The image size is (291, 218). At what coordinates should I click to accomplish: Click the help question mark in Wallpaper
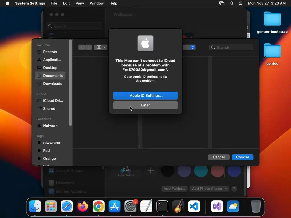(234, 189)
